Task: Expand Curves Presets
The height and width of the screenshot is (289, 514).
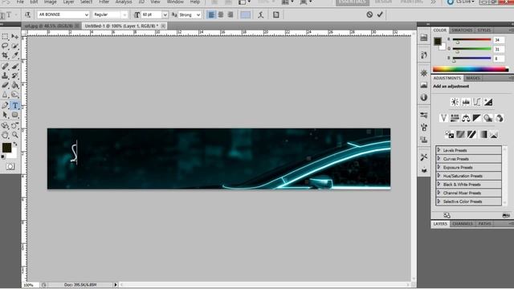Action: coord(439,159)
